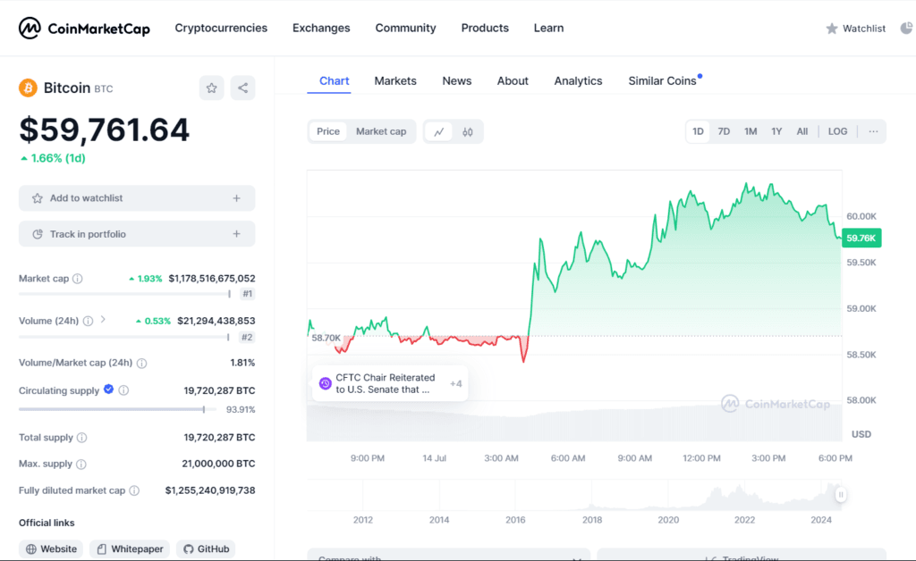Select the 1Y time range
Image resolution: width=916 pixels, height=561 pixels.
click(x=776, y=132)
